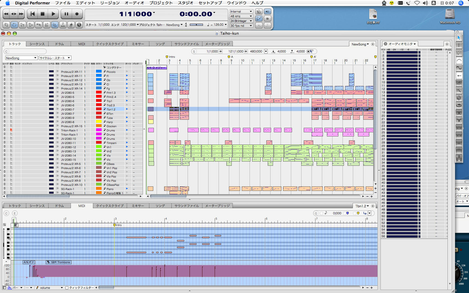Image resolution: width=469 pixels, height=293 pixels.
Task: Select the Pointer tool in tool palette
Action: pos(459,38)
